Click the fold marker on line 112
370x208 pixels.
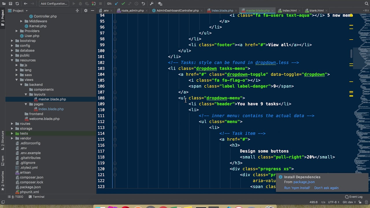[115, 122]
